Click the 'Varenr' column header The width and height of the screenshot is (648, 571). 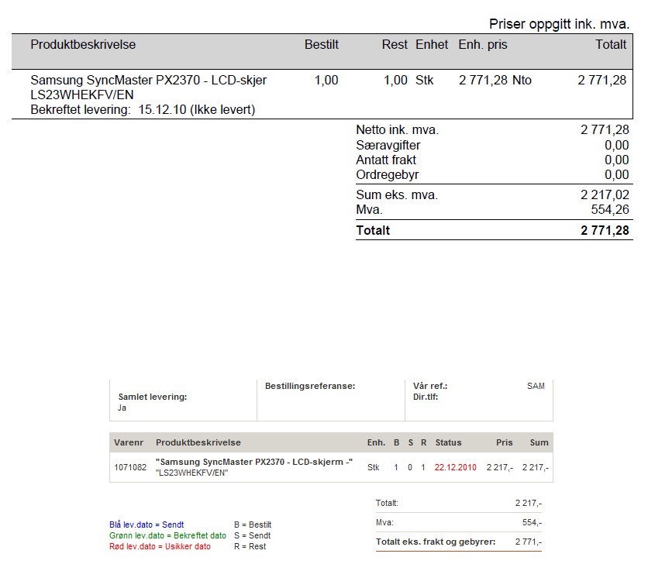(x=129, y=442)
